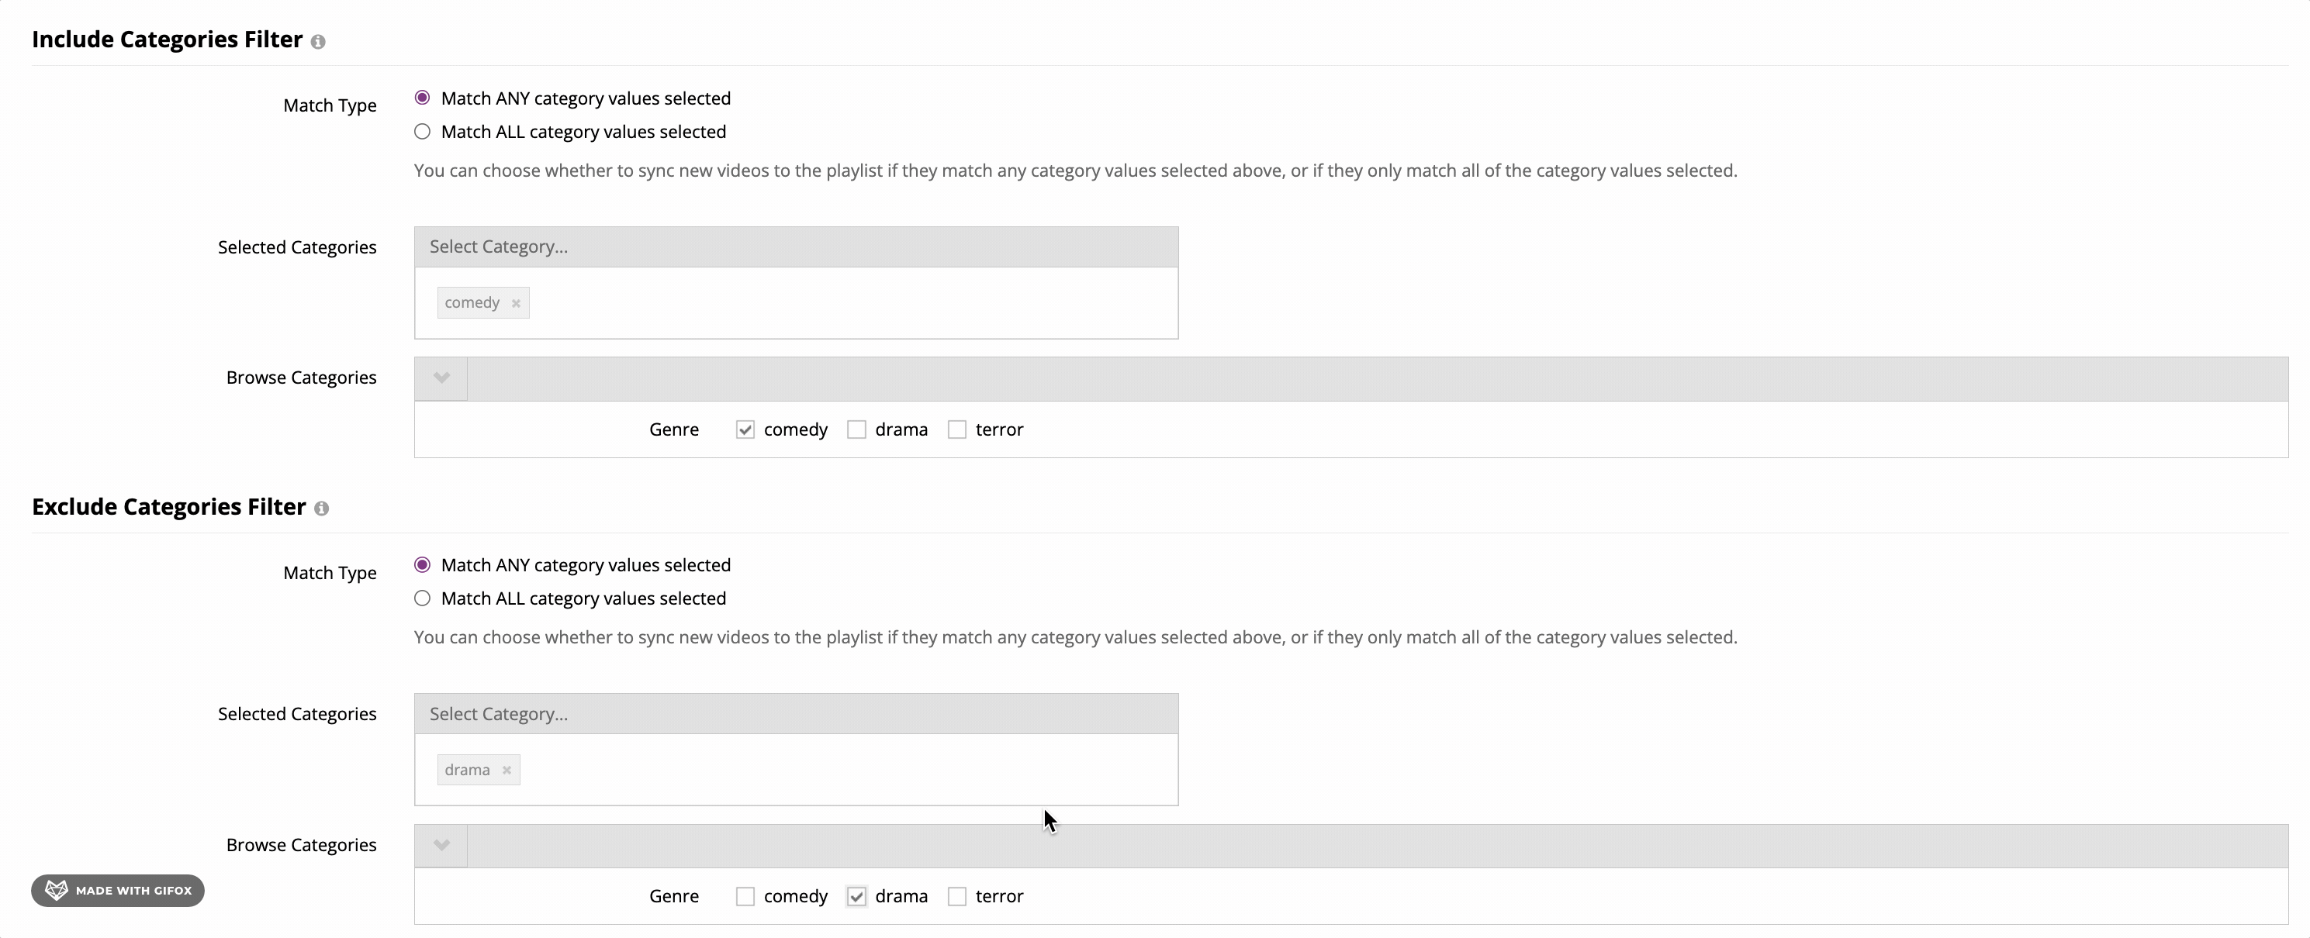The image size is (2310, 938).
Task: Open Include filter Select Category dropdown
Action: 797,247
